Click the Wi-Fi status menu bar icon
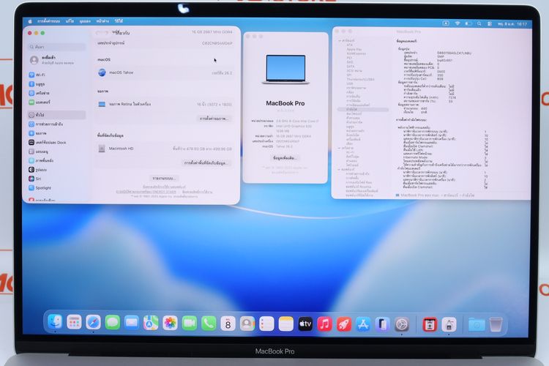The width and height of the screenshot is (549, 366). (x=457, y=23)
